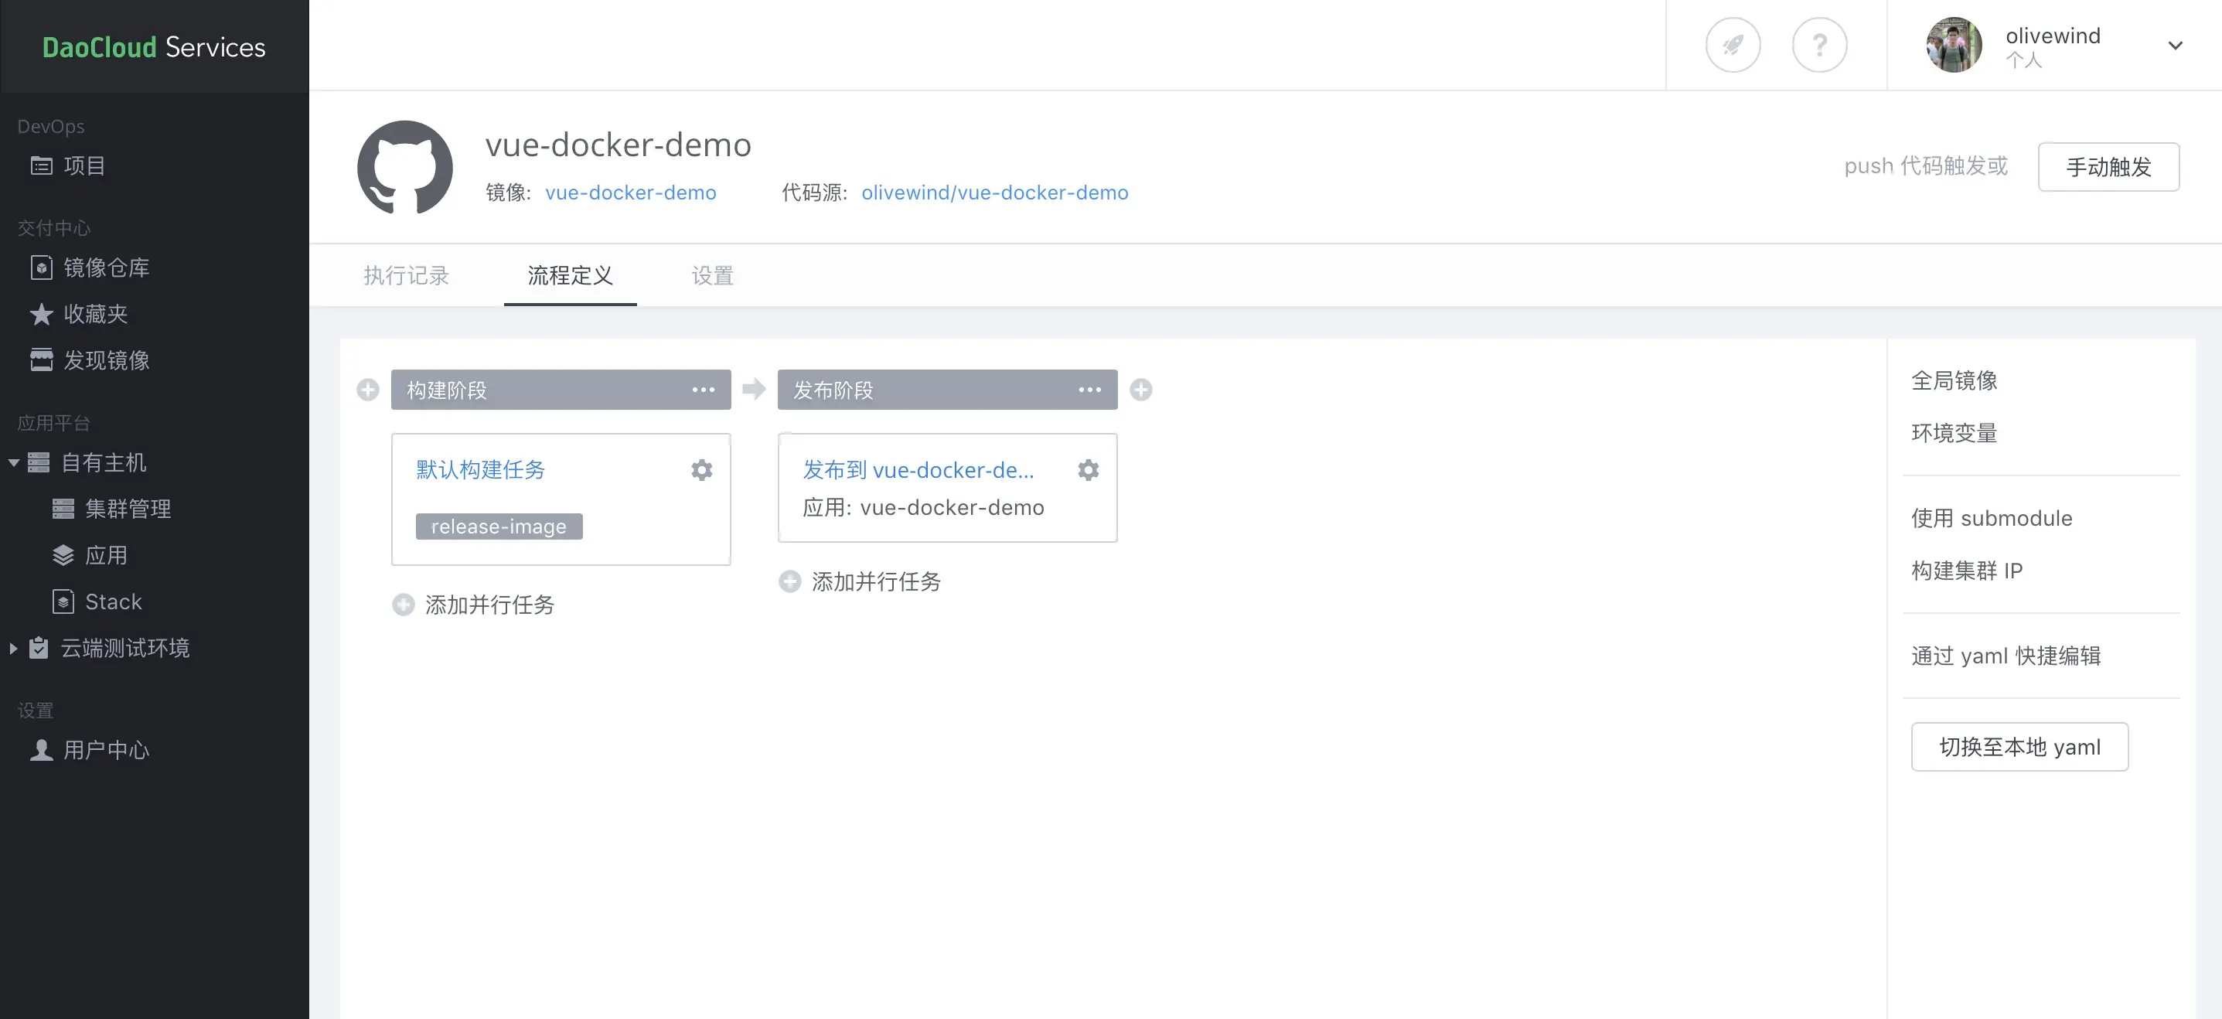
Task: Click the DaoCloud Services logo
Action: [155, 46]
